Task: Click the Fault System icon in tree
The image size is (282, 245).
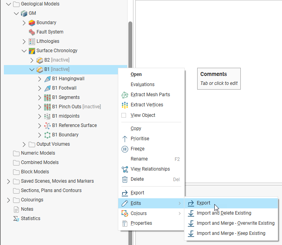Action: click(32, 32)
